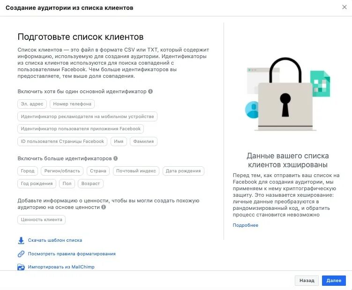Select the Номер телефона identifier chip

[x=72, y=104]
